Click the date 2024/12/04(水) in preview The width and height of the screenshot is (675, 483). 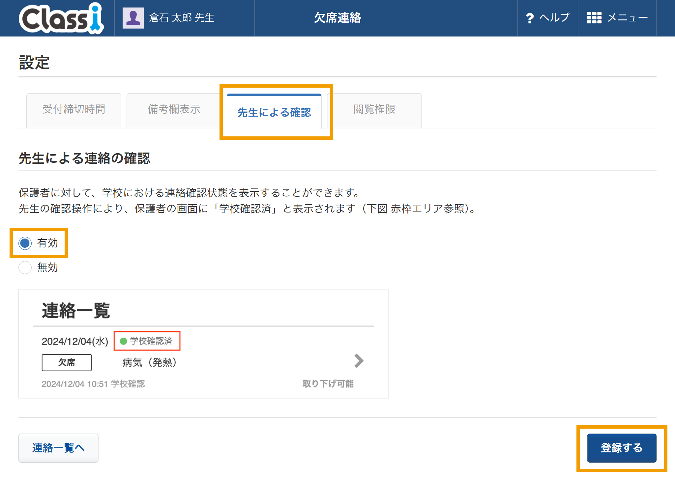coord(75,341)
